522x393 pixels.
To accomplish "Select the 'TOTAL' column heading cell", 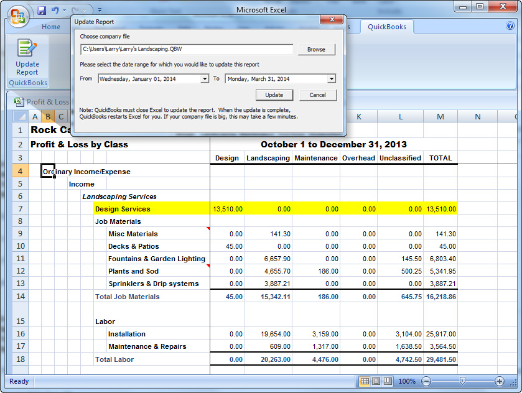I will click(x=440, y=158).
